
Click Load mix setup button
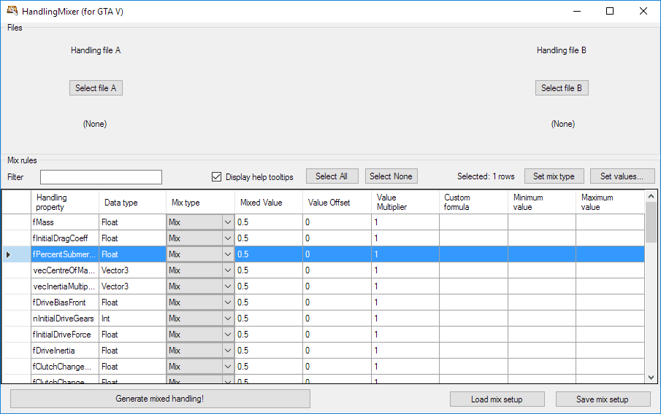click(x=497, y=399)
